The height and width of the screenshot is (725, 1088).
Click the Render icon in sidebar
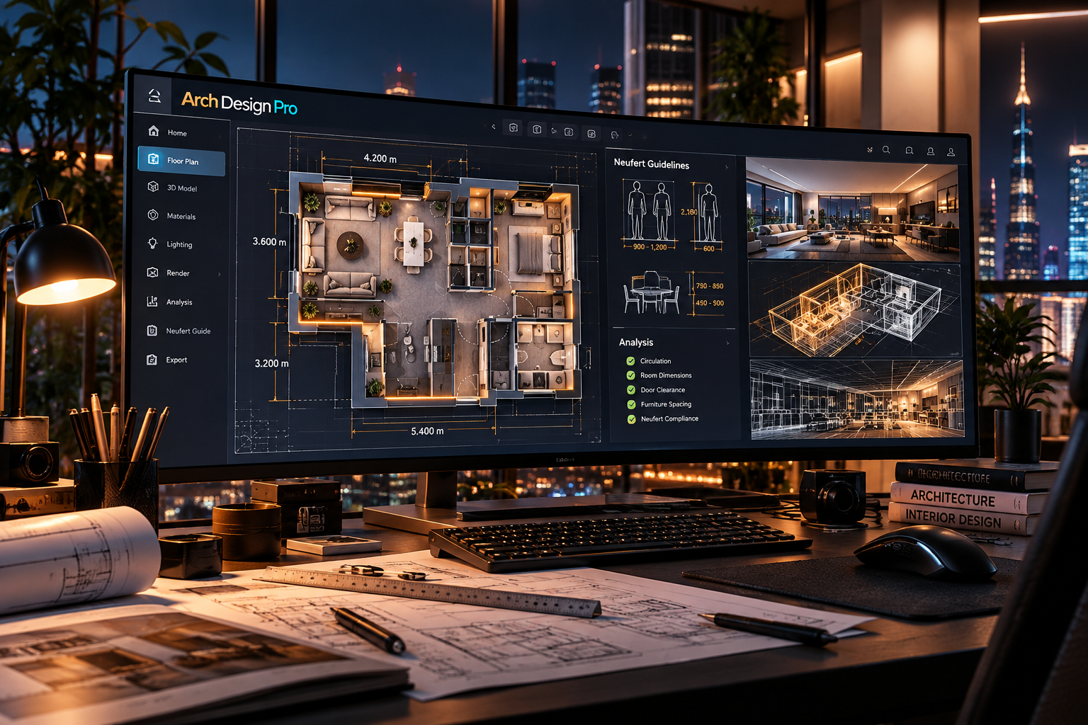click(152, 273)
